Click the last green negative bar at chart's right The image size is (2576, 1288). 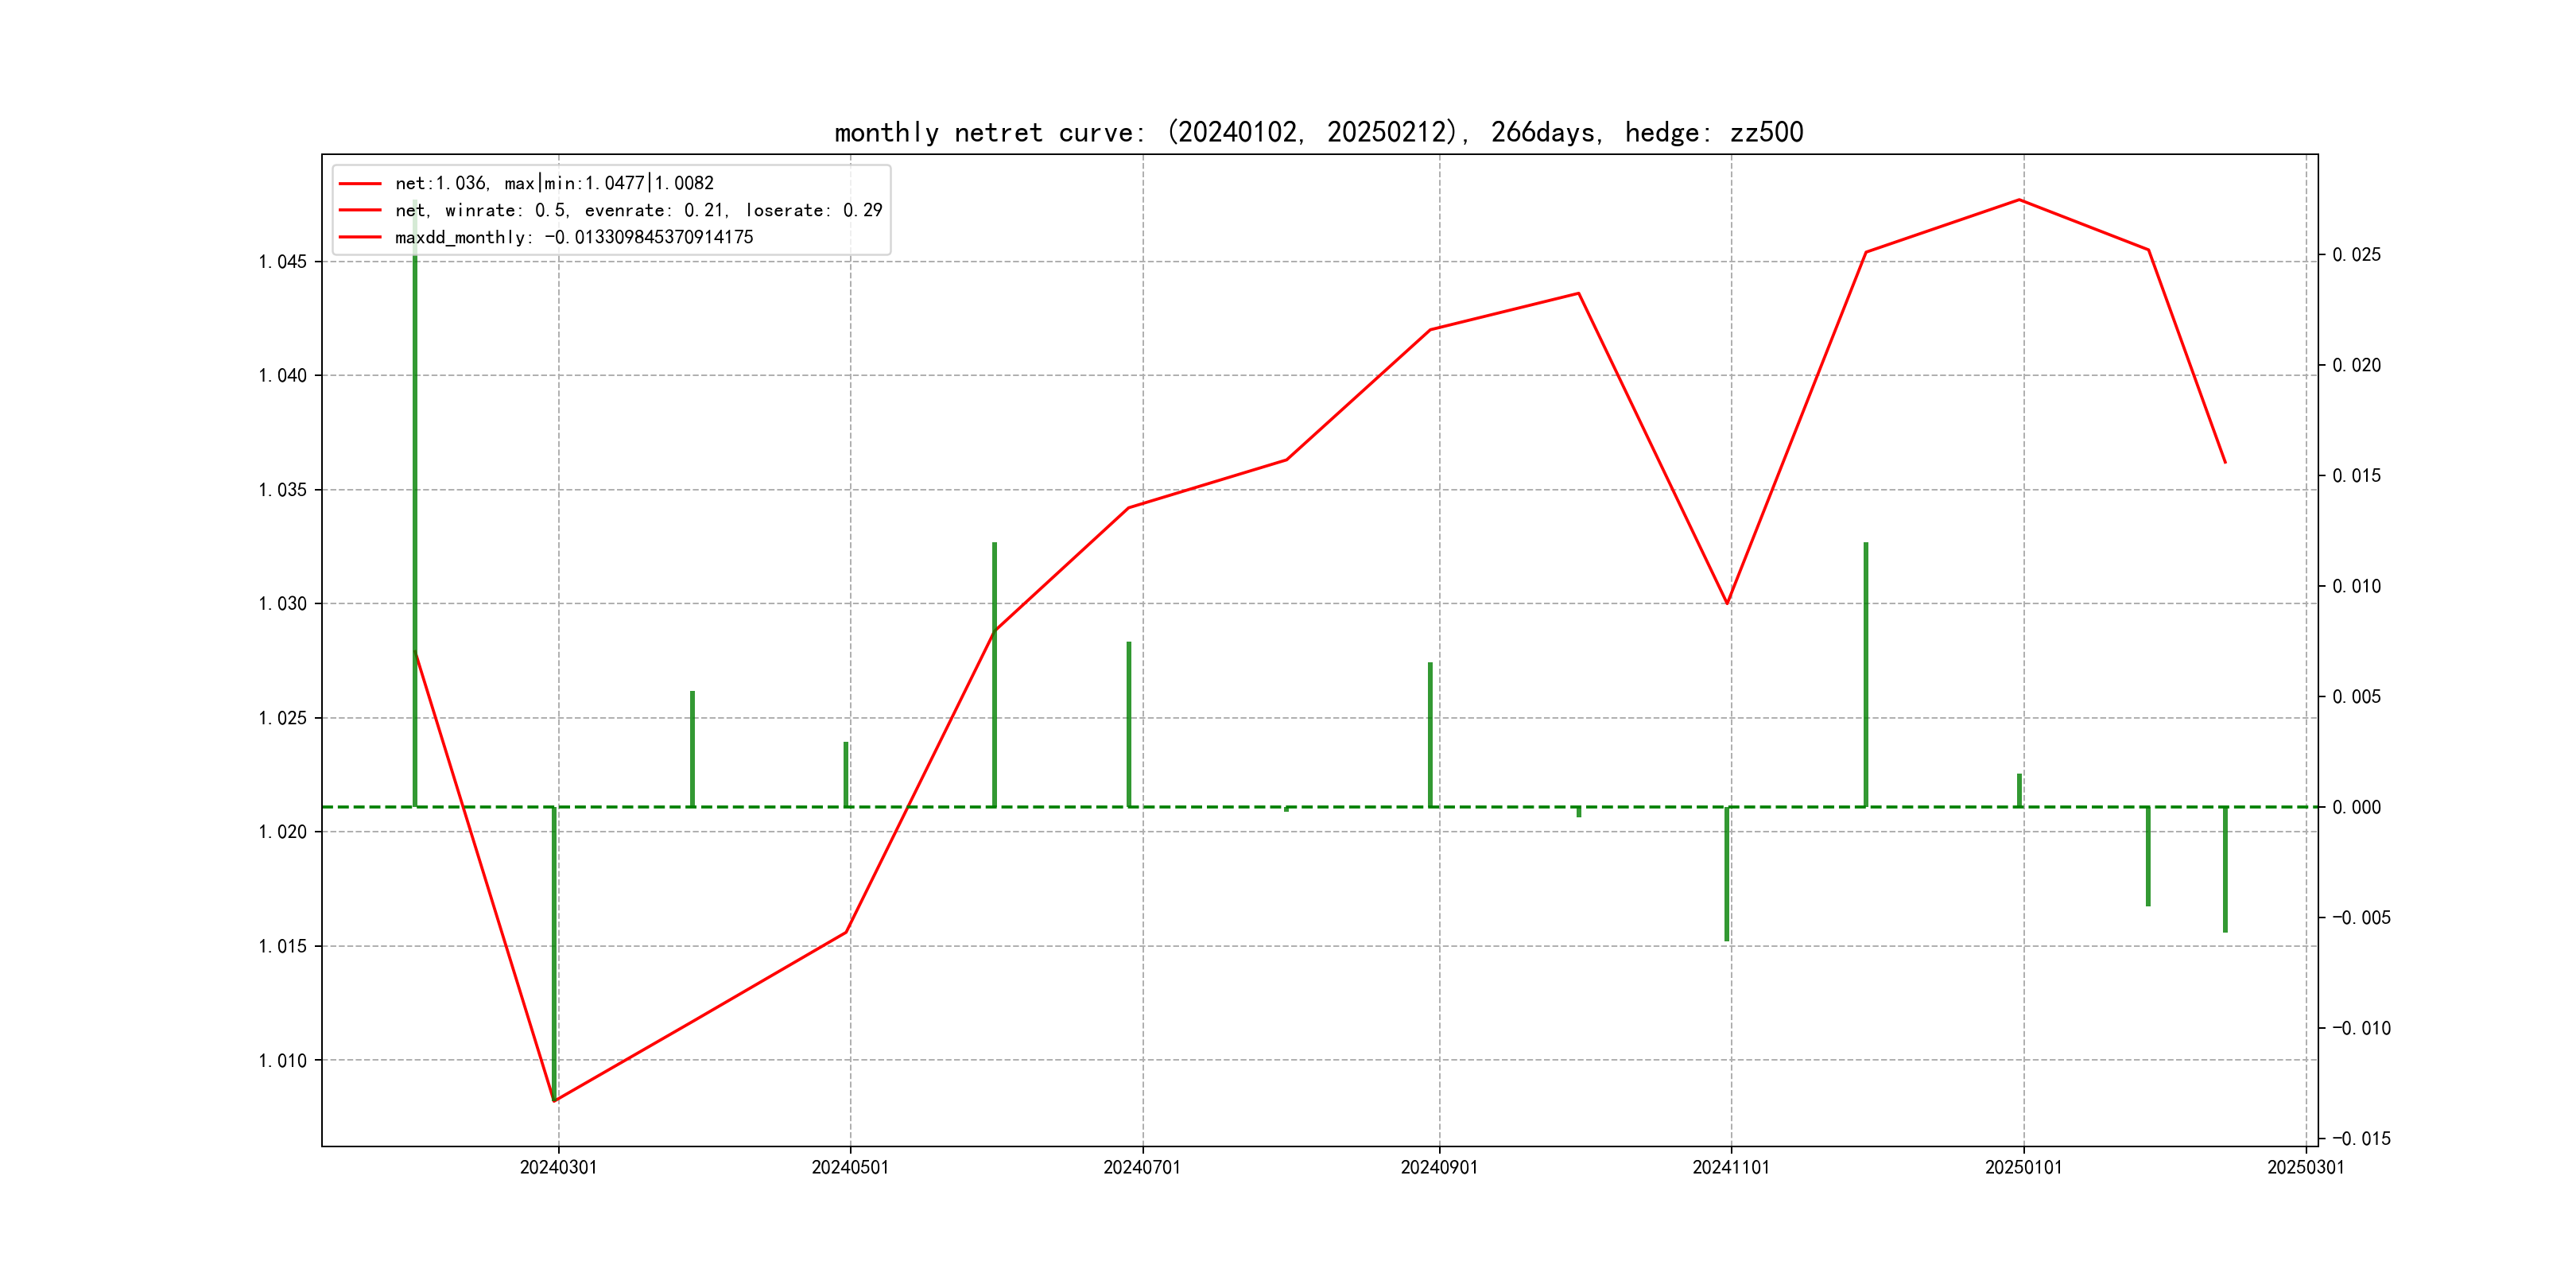pyautogui.click(x=2225, y=870)
